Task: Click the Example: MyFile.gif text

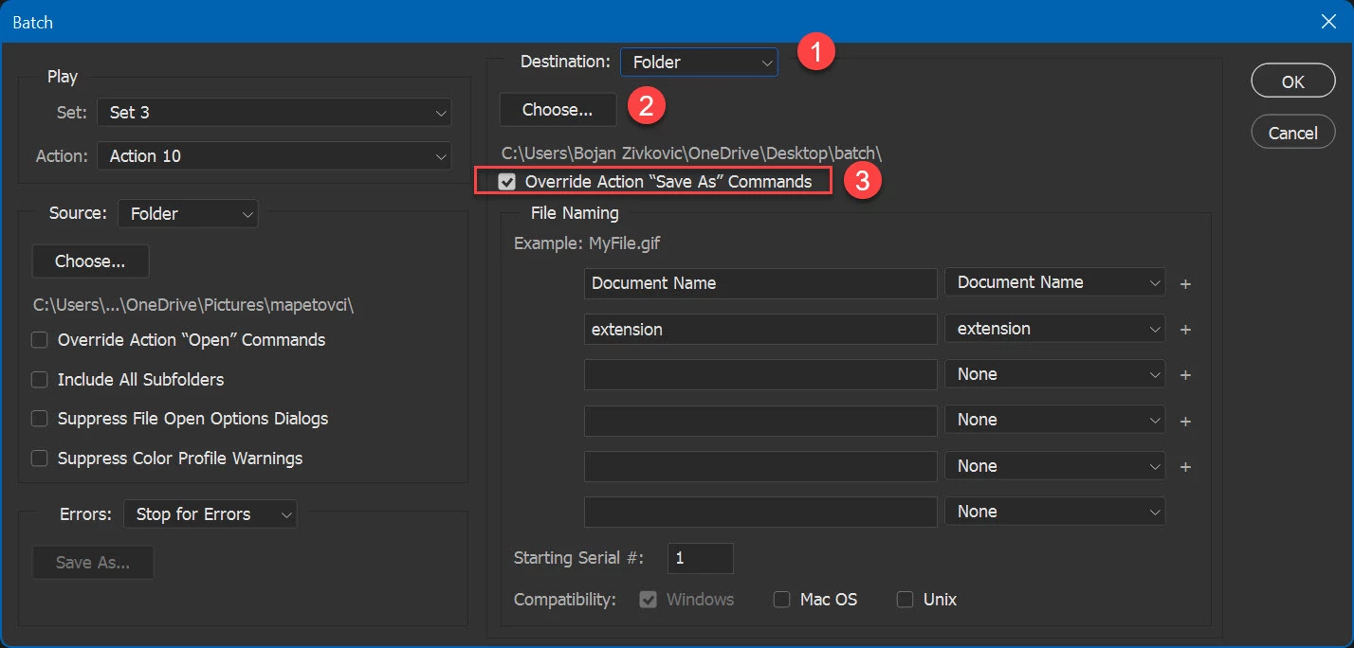Action: click(x=587, y=243)
